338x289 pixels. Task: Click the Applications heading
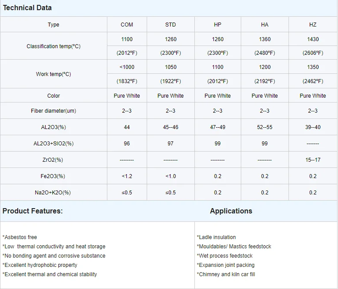231,211
